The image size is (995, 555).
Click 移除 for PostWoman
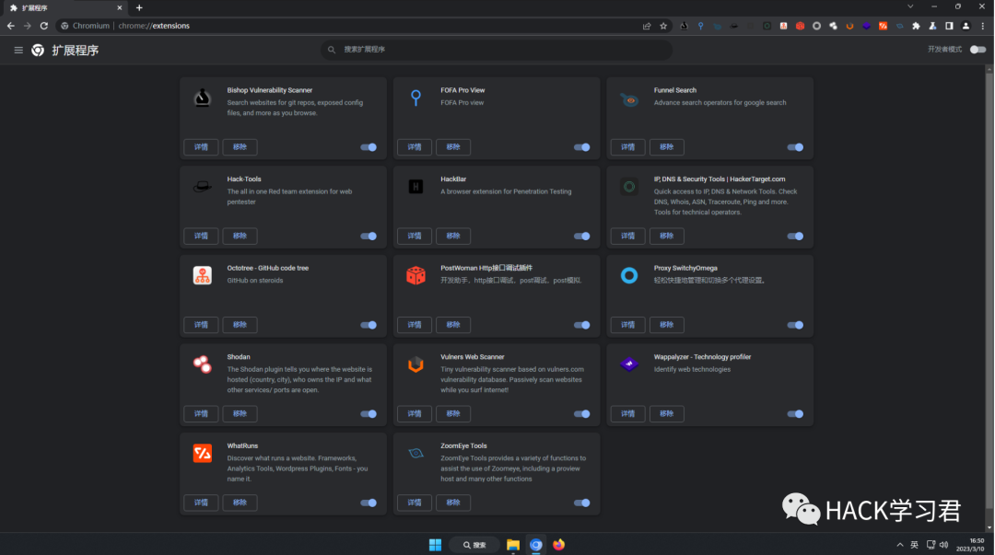click(453, 325)
